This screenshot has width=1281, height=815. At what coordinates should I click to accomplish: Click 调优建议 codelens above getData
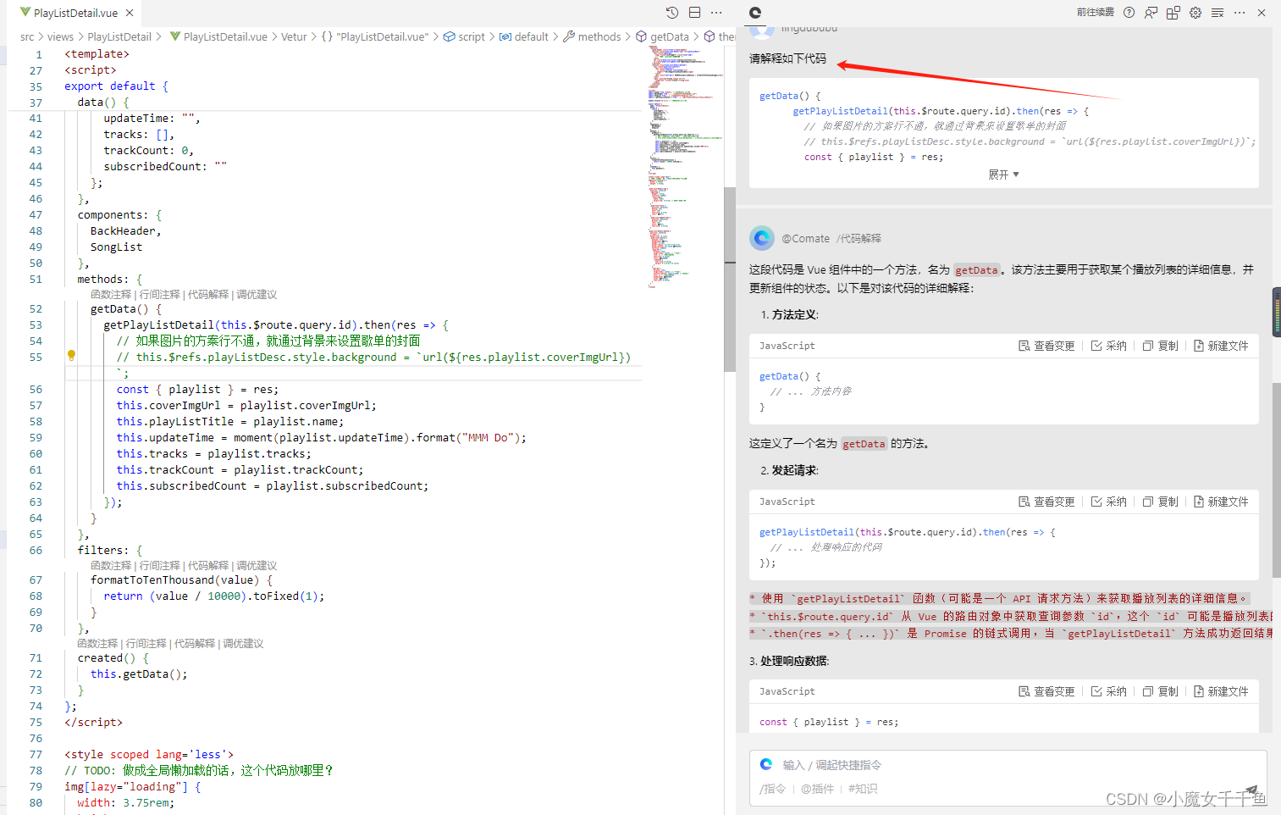257,294
